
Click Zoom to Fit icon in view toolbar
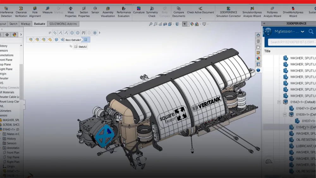150,24
